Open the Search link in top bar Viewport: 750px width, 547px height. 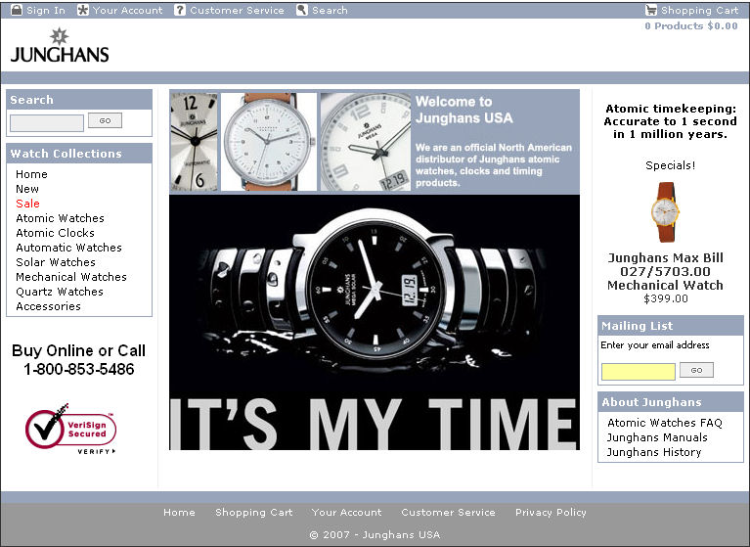(x=330, y=10)
